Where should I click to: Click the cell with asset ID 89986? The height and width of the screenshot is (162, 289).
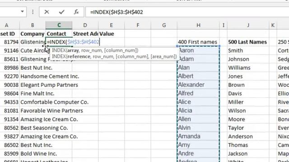coord(10,68)
